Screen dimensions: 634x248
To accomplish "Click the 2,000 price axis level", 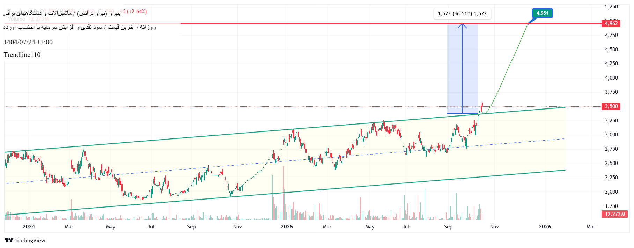I will pyautogui.click(x=611, y=192).
